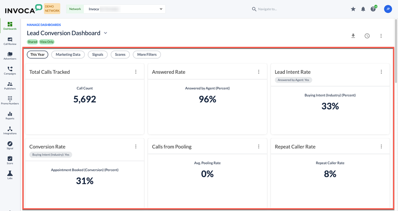398x211 pixels.
Task: Click the Calls from Pooling tile title
Action: [172, 147]
